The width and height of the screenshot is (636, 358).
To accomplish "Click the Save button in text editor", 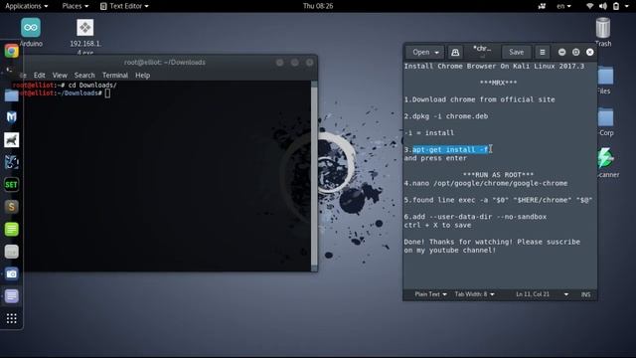I will (517, 52).
